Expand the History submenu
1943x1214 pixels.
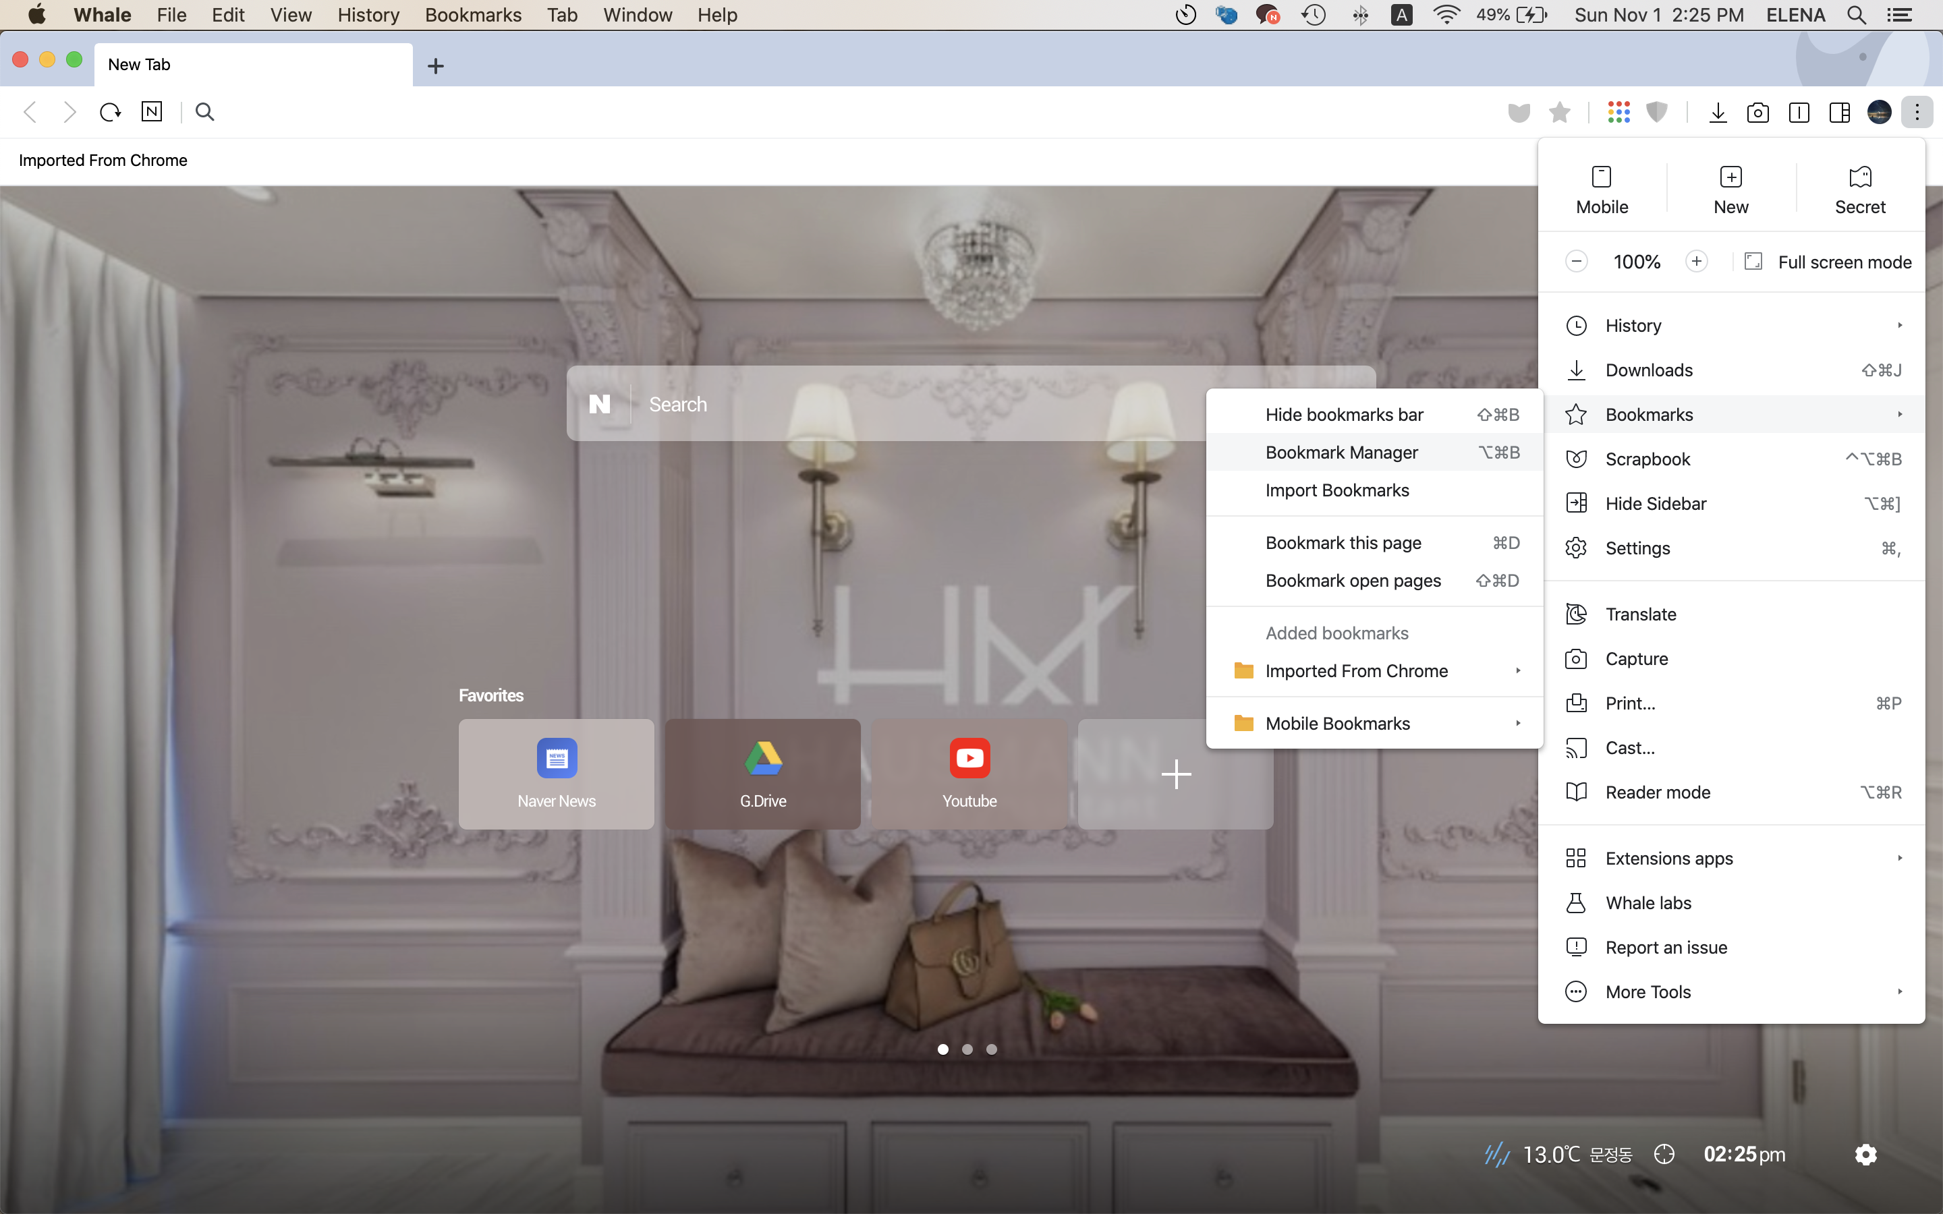1633,325
